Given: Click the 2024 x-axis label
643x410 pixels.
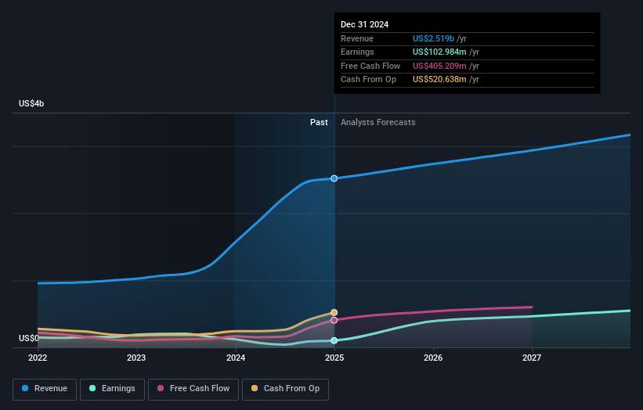Looking at the screenshot, I should (x=236, y=358).
